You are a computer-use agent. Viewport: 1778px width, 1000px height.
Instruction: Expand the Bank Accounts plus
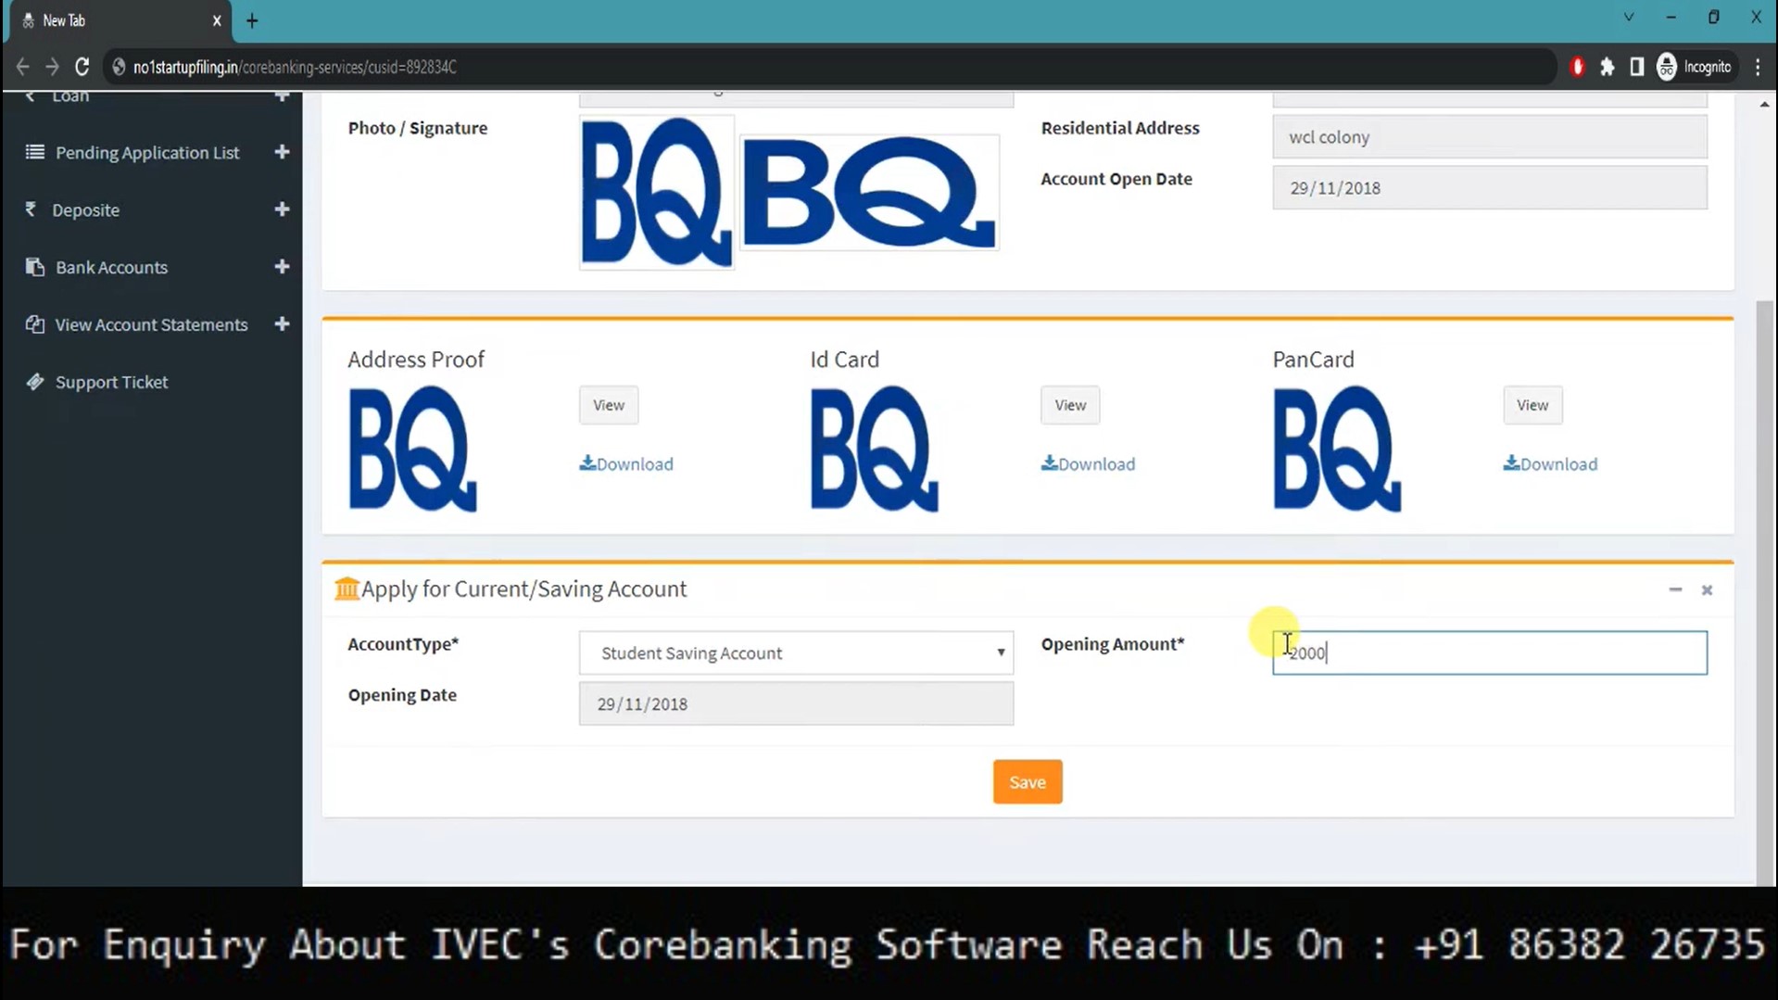click(x=282, y=267)
